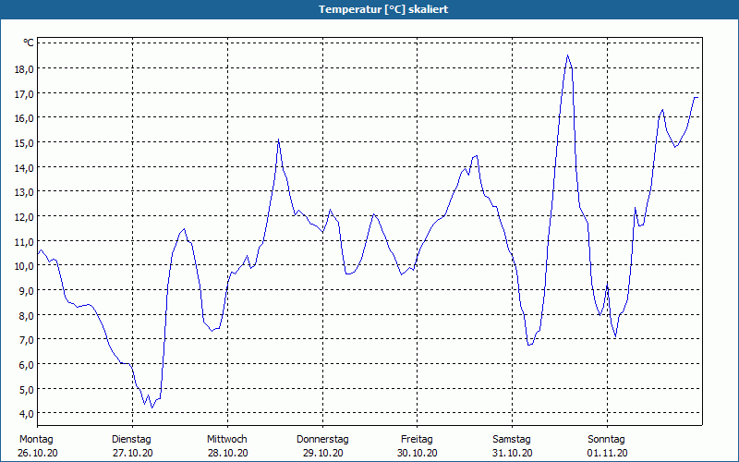Click the Dienstag day label
The image size is (739, 462).
click(x=131, y=440)
